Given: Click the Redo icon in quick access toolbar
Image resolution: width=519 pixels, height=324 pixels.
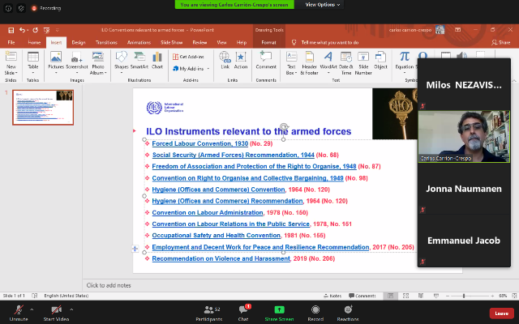Looking at the screenshot, I should point(36,30).
